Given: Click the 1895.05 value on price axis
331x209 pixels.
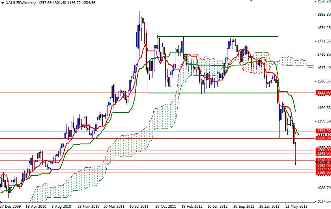Looking at the screenshot, I should click(322, 15).
